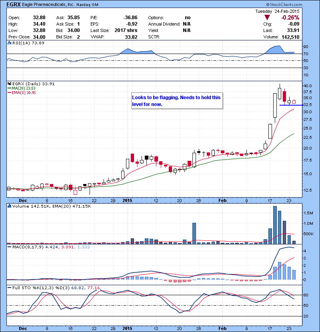Click the EGRX Daily candlestick icon
The image size is (320, 332).
point(9,84)
